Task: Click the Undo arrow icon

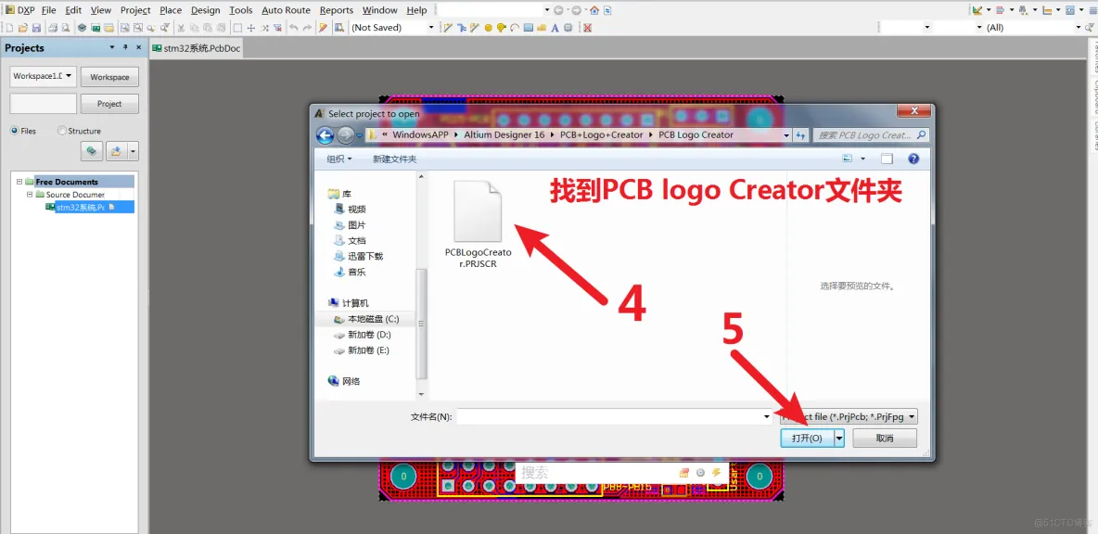Action: pyautogui.click(x=293, y=27)
